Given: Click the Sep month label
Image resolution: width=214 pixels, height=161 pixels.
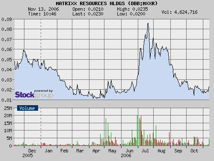Looking at the screenshot, I should 178,151.
